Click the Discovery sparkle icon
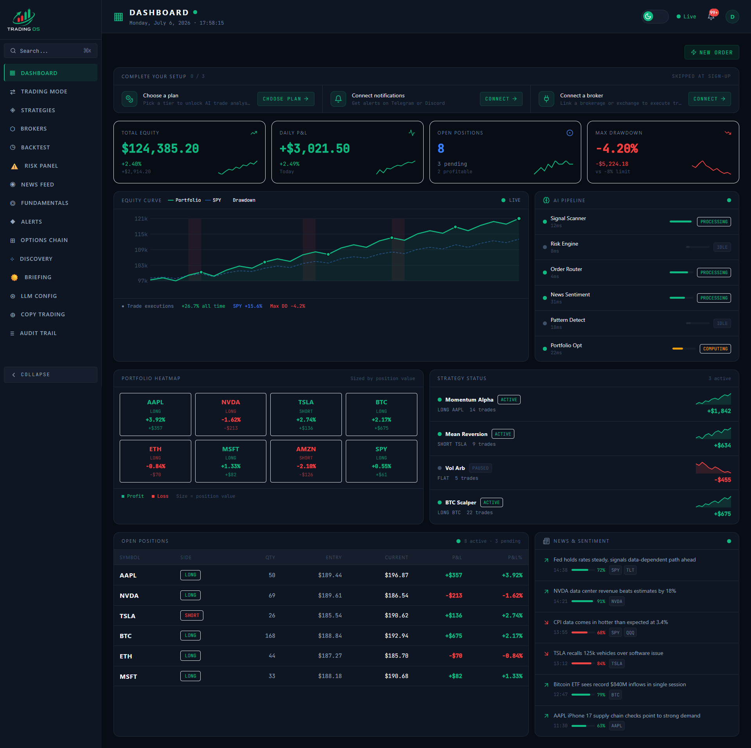 tap(12, 259)
